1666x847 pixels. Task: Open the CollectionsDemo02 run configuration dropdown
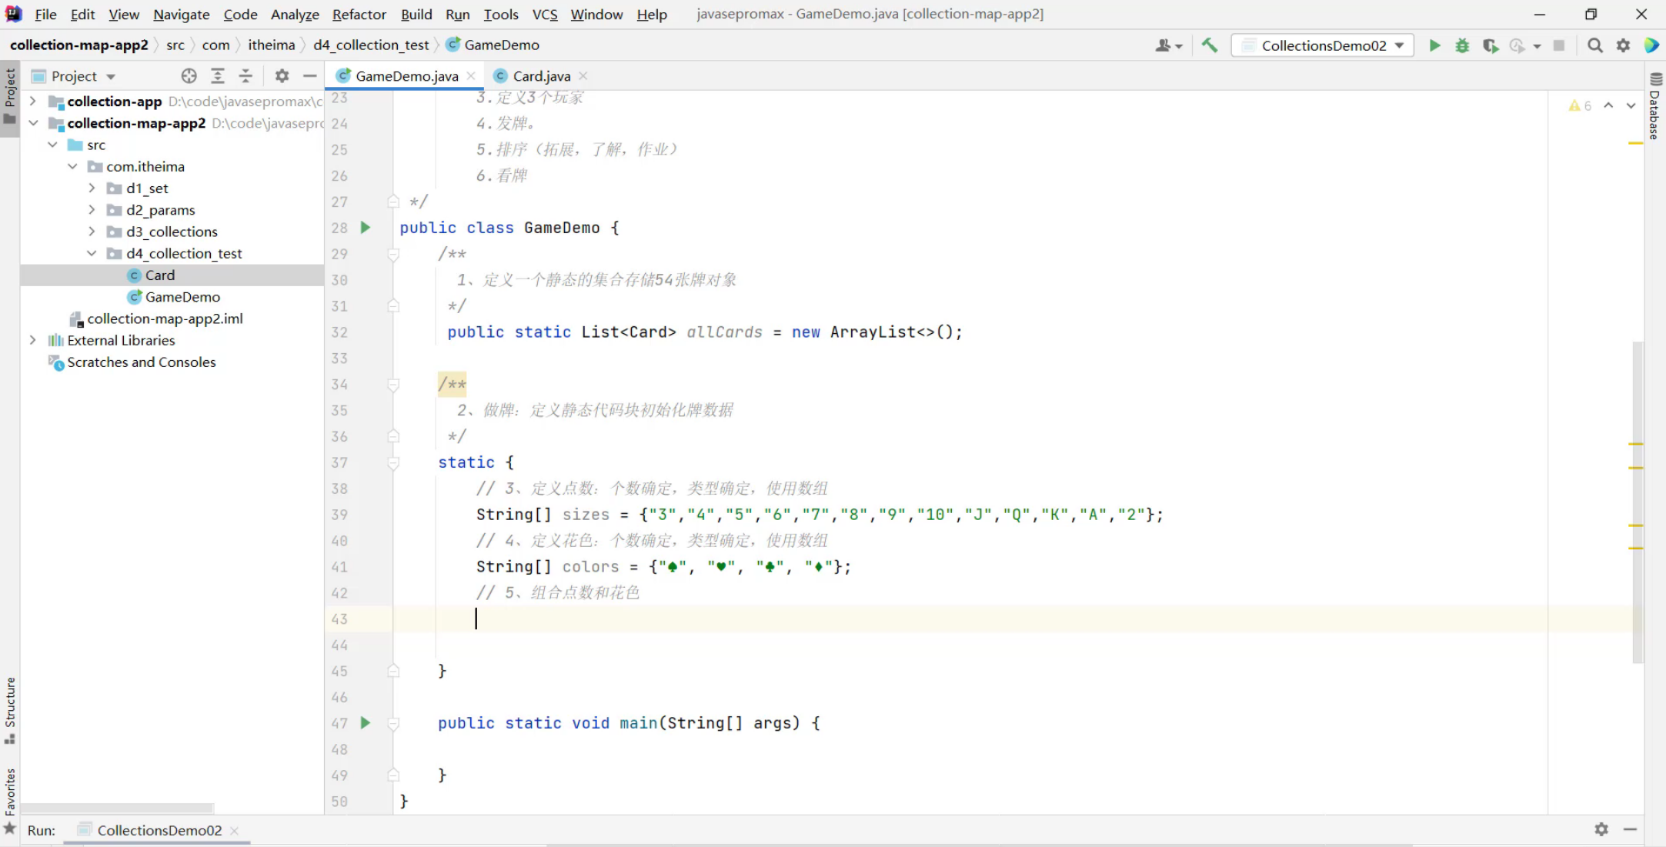click(1324, 45)
